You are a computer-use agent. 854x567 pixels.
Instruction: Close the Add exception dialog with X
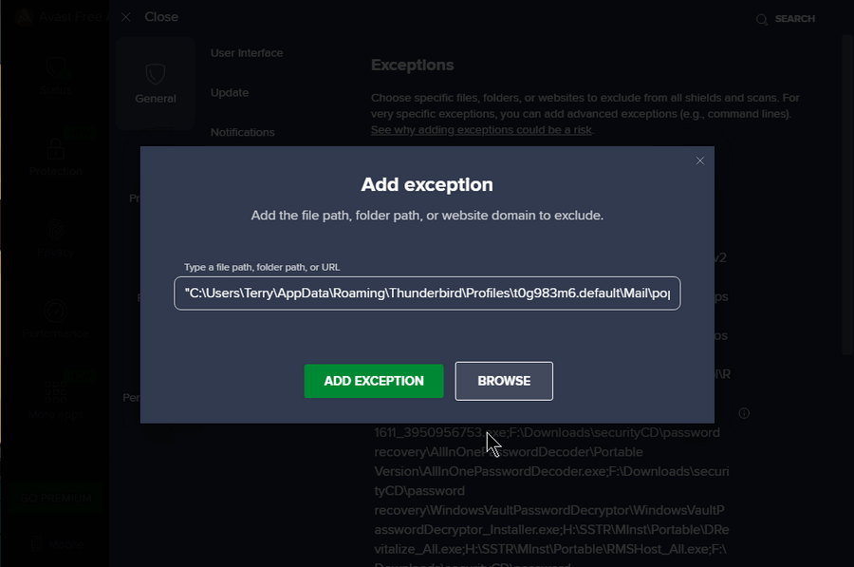pyautogui.click(x=700, y=161)
